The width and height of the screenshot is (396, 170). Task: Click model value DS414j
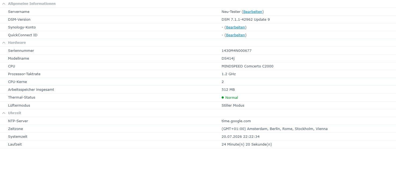tap(228, 59)
